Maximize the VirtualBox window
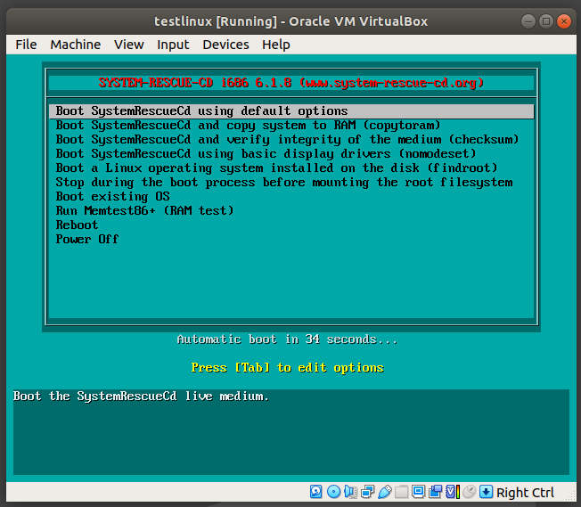The image size is (581, 507). 545,21
